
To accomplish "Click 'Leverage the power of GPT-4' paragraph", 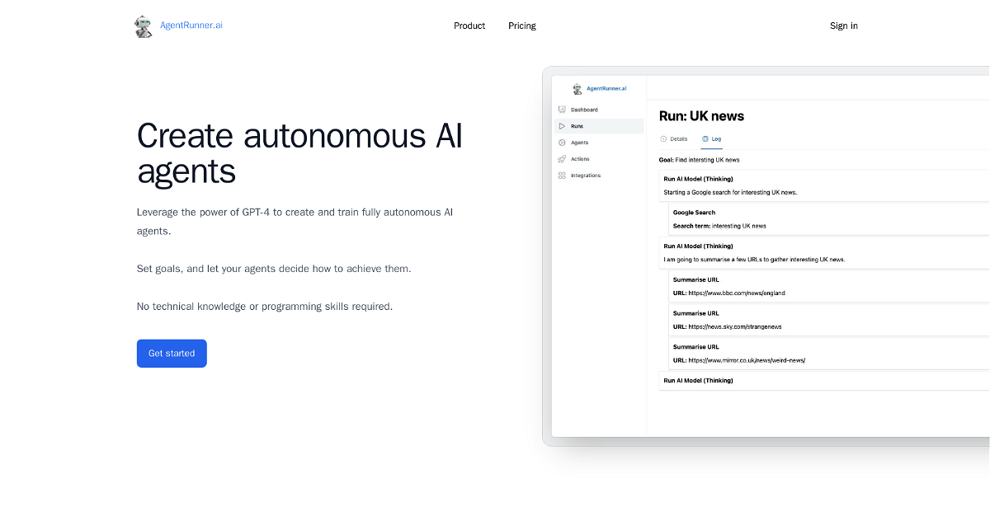I will tap(295, 222).
